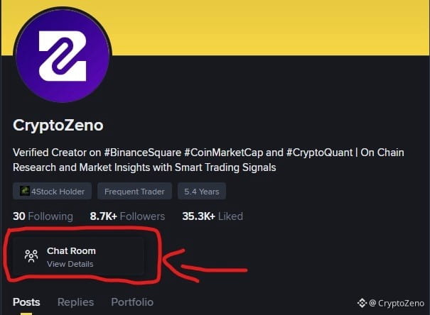Click the CryptoZeno purple profile avatar

(63, 56)
